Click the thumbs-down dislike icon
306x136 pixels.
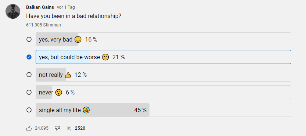pyautogui.click(x=57, y=128)
